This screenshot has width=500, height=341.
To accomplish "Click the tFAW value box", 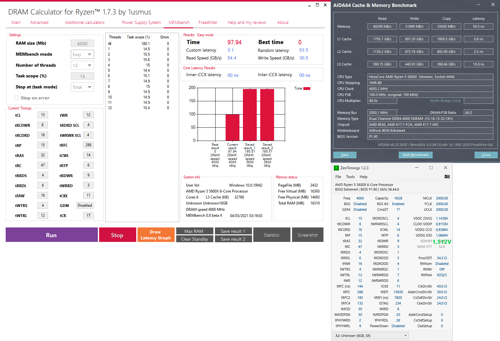I will pyautogui.click(x=43, y=195).
